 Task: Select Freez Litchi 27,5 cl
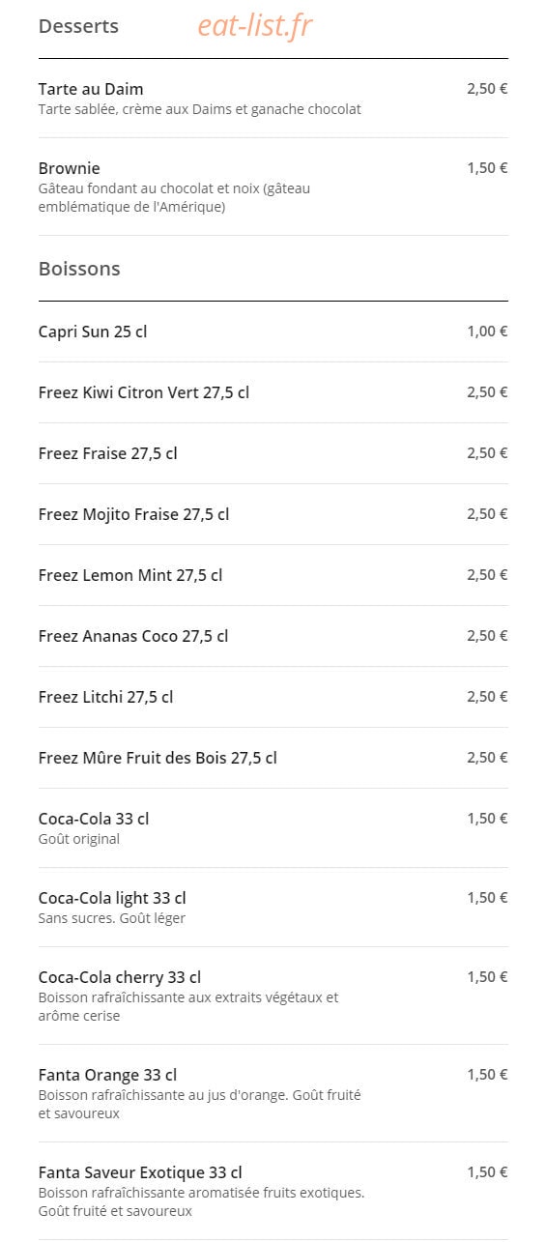point(273,697)
